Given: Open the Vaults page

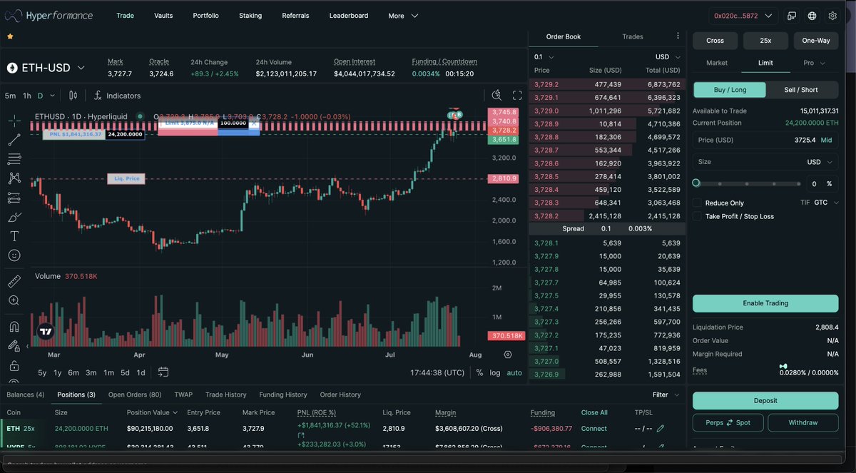Looking at the screenshot, I should coord(163,16).
